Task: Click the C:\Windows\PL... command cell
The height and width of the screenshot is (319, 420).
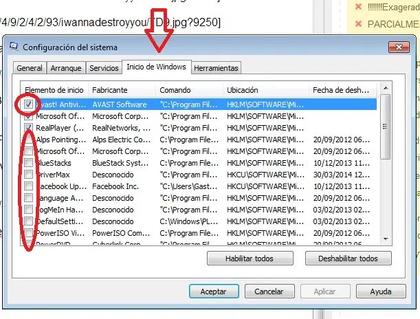Action: 189,221
